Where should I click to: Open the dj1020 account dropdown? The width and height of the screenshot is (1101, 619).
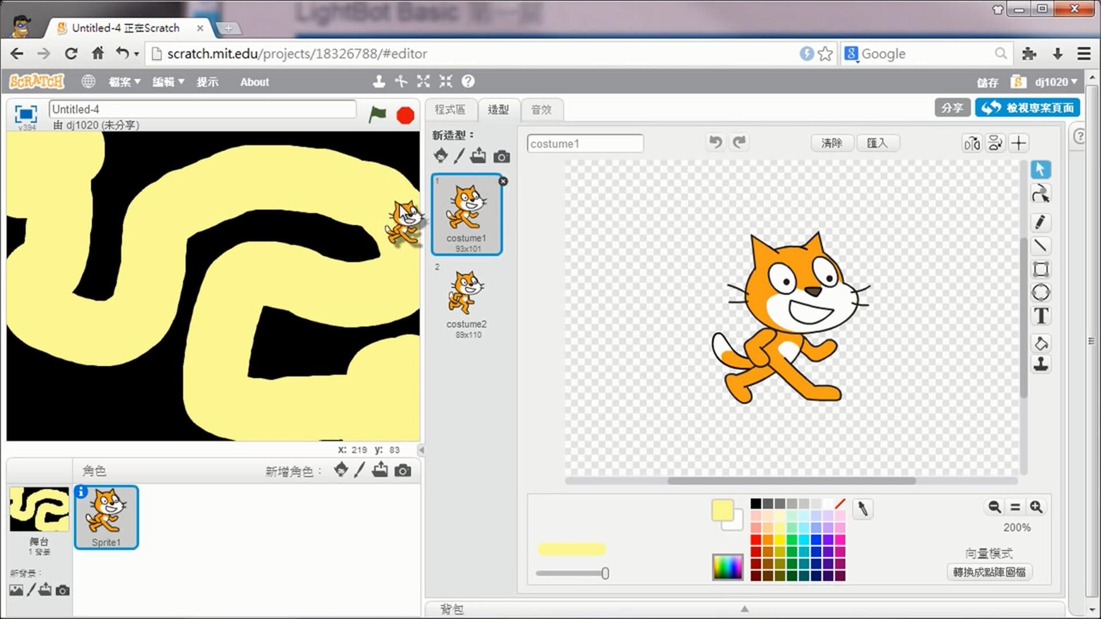[x=1056, y=82]
